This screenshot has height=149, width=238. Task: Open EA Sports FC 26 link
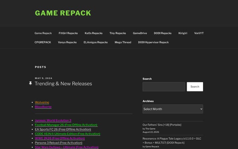(x=63, y=129)
